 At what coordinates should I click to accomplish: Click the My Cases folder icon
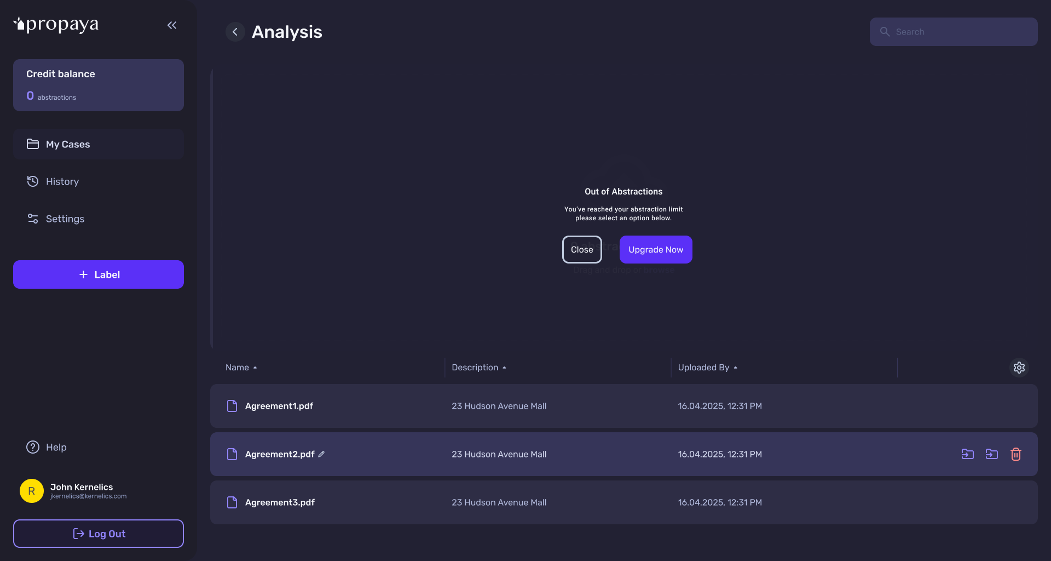[33, 144]
